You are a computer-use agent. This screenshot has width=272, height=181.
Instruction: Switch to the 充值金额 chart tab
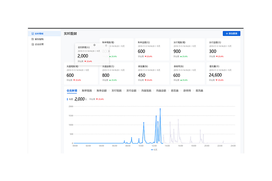[161, 91]
